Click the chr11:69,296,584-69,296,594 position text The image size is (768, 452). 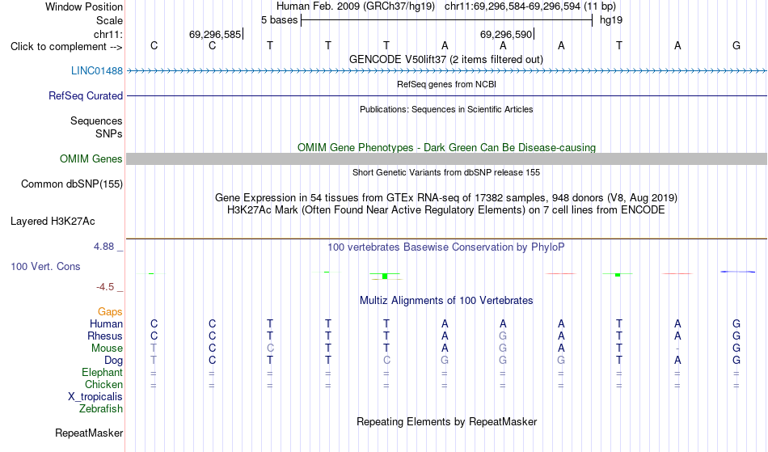coord(530,6)
